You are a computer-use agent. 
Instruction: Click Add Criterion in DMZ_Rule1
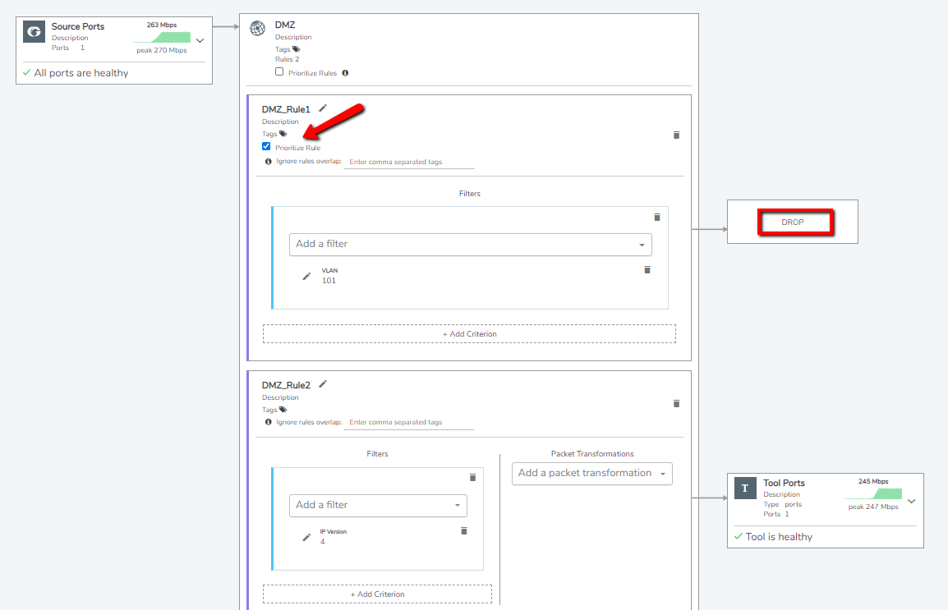pyautogui.click(x=469, y=334)
